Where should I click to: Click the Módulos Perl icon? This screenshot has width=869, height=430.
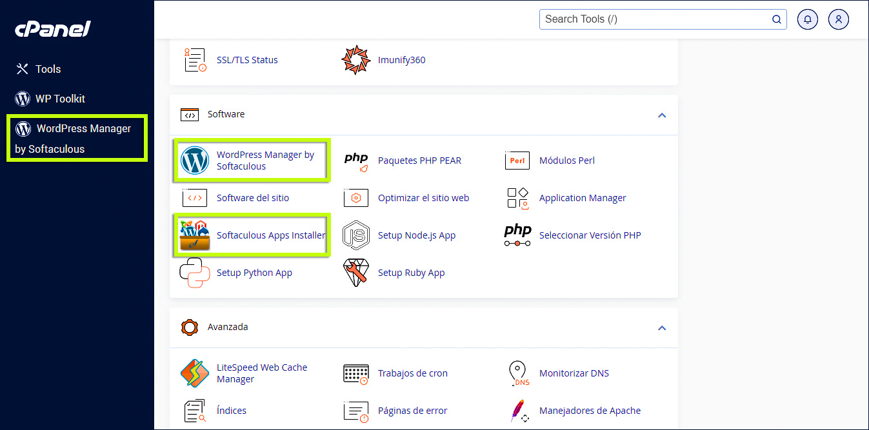tap(517, 161)
